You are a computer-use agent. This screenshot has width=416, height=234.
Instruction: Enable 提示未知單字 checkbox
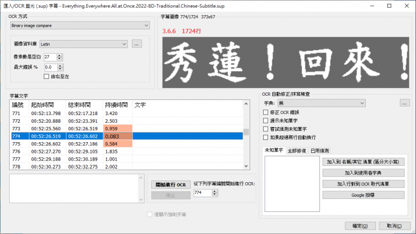266,121
